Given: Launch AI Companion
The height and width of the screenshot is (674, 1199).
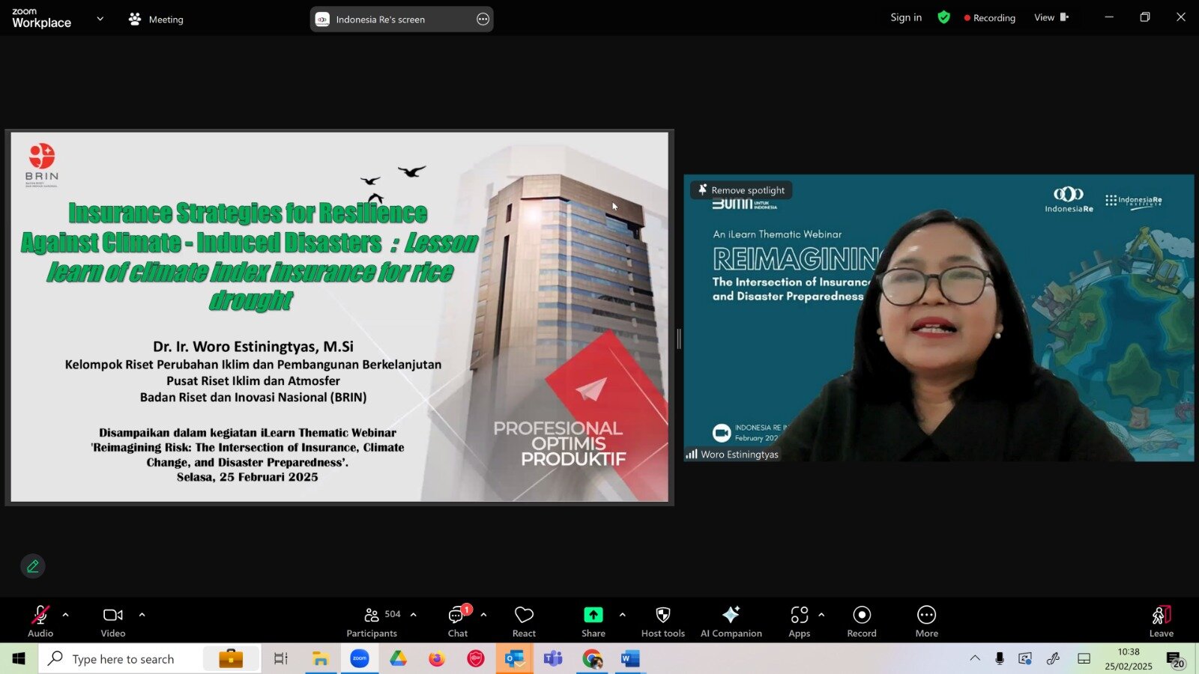Looking at the screenshot, I should pyautogui.click(x=731, y=622).
